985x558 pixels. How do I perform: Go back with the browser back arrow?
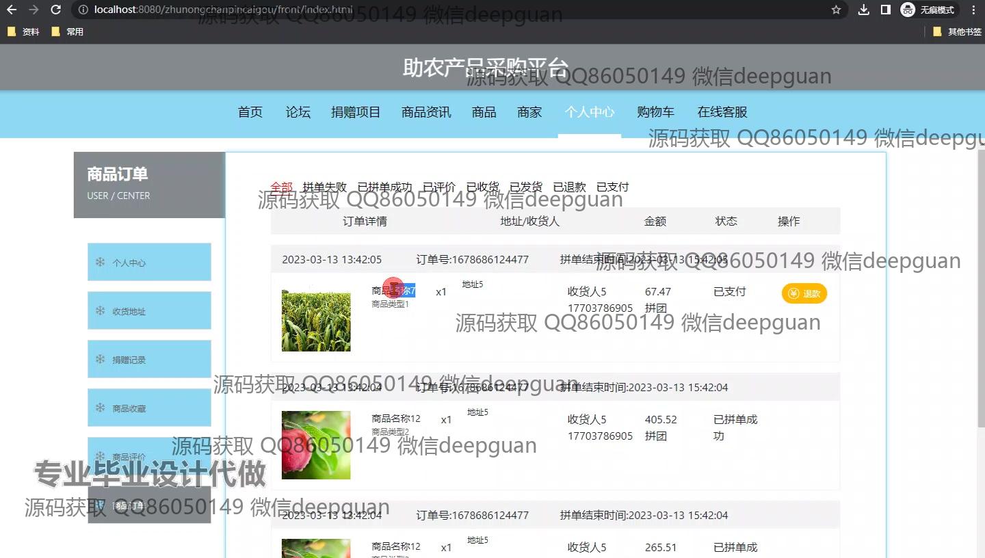tap(12, 10)
